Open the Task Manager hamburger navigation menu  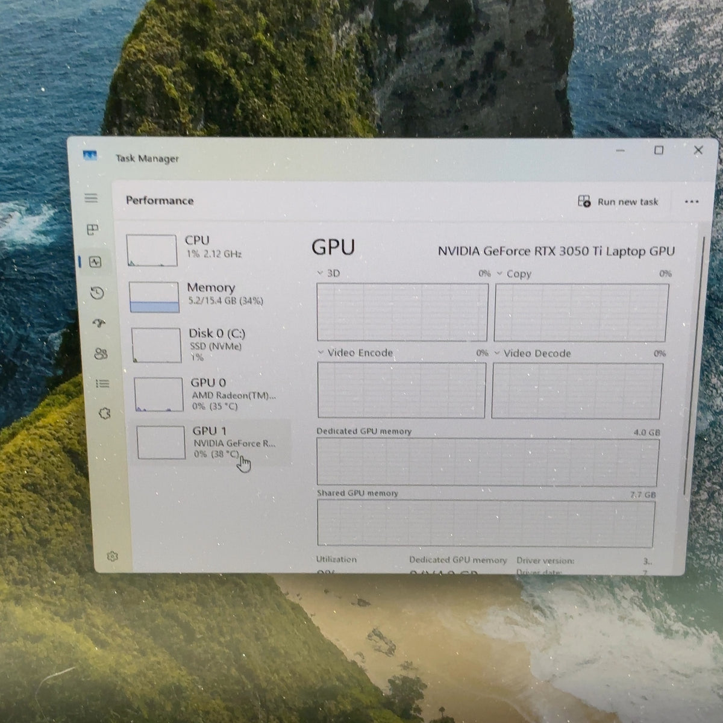[91, 198]
